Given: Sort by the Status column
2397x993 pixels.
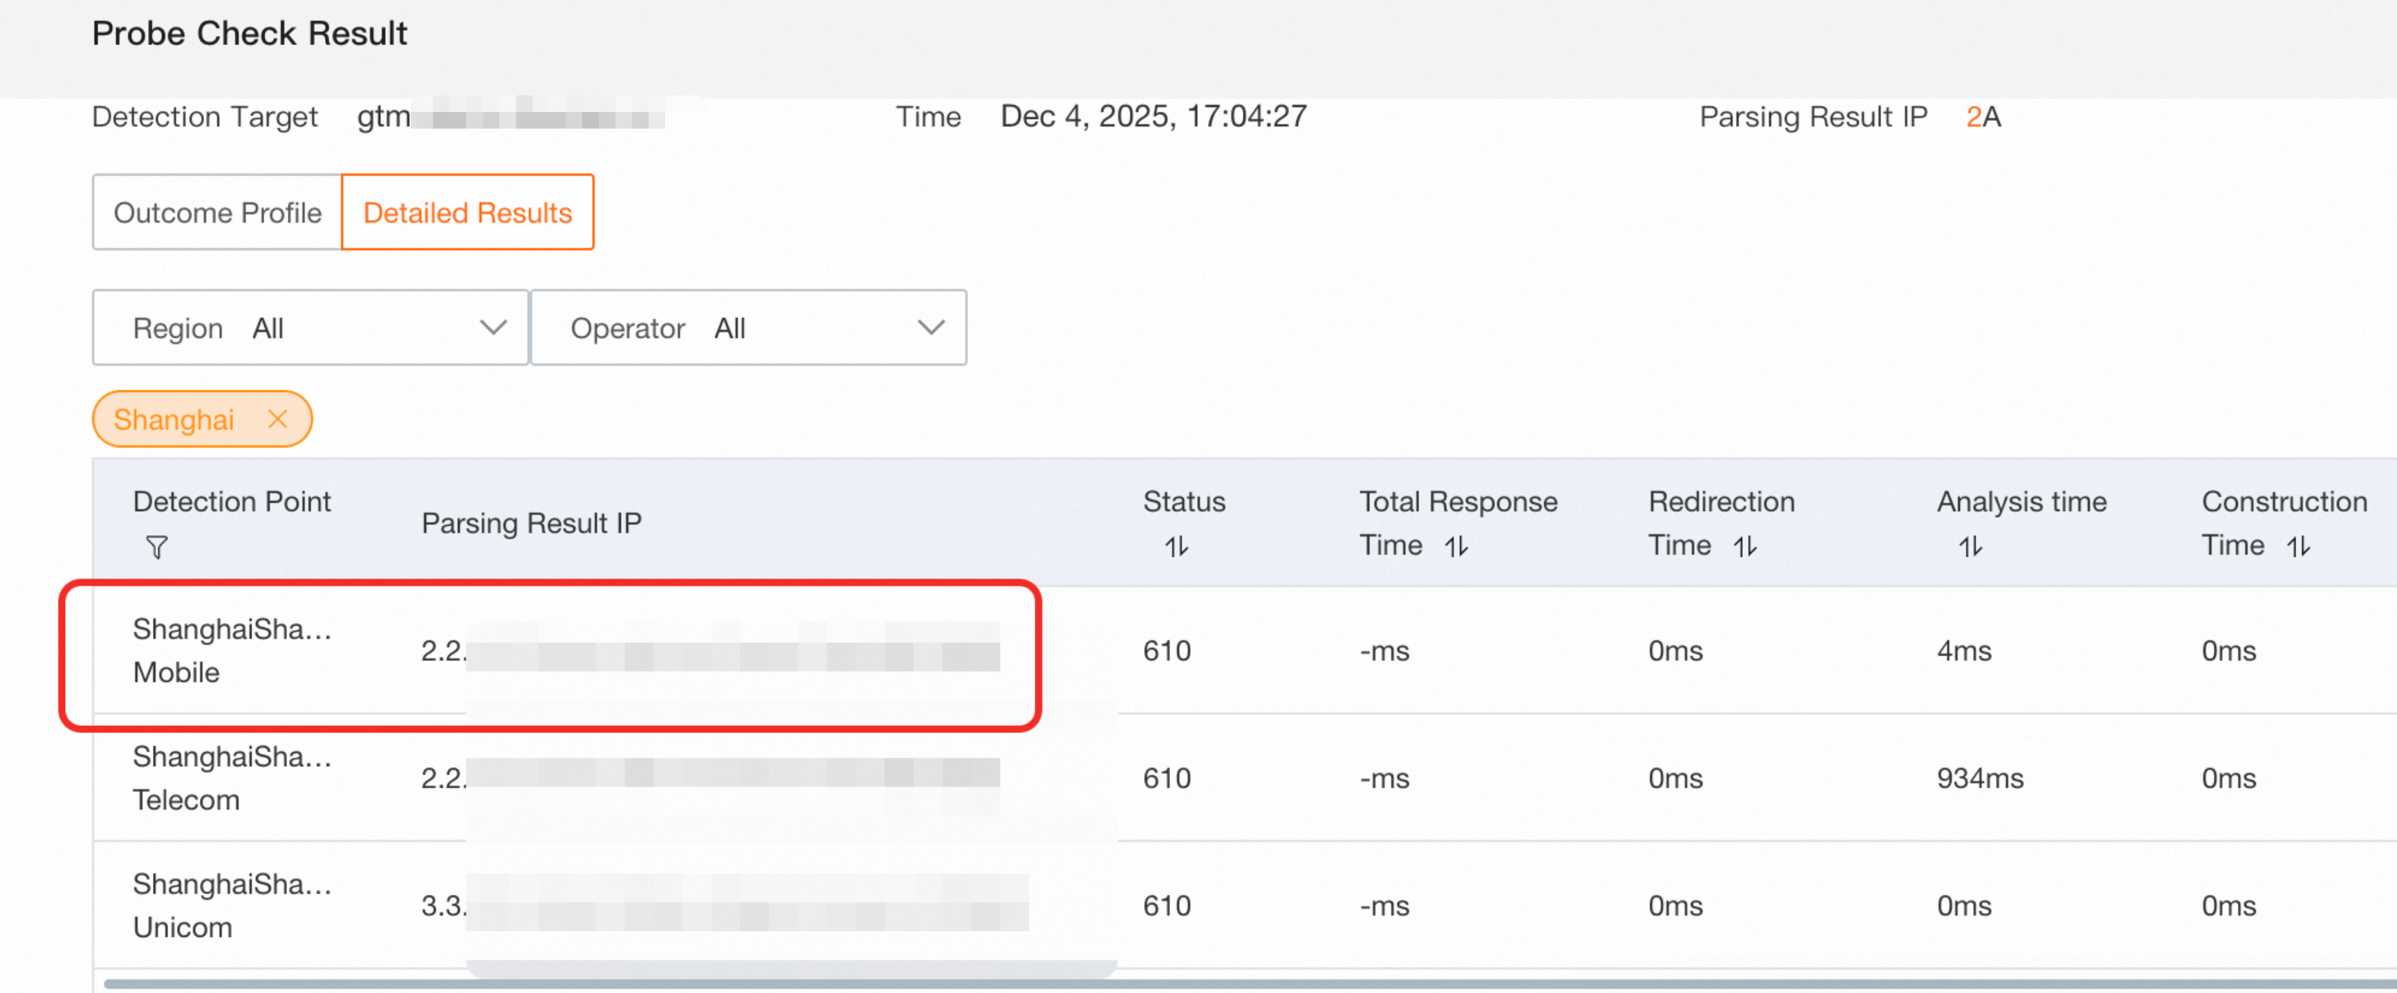Looking at the screenshot, I should [x=1176, y=546].
